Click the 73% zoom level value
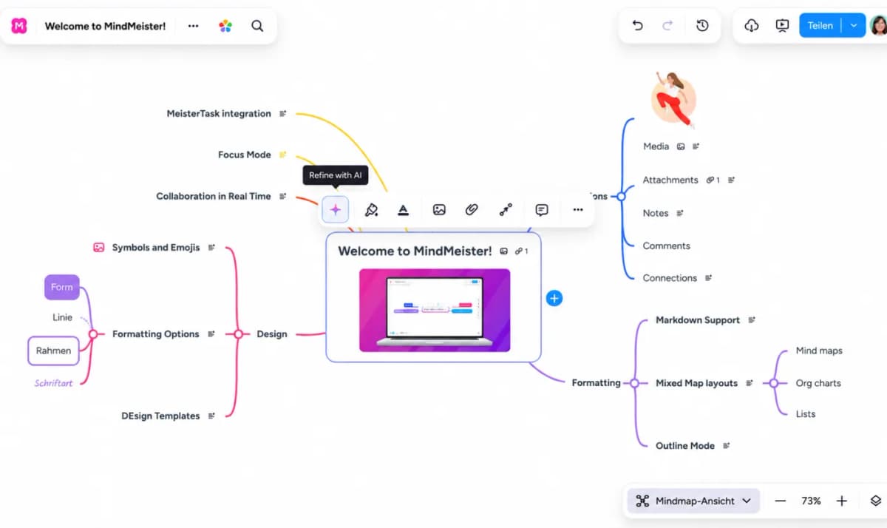 pos(811,501)
